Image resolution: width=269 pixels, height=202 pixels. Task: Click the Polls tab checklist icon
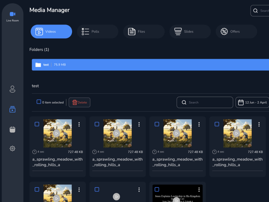[x=85, y=32]
